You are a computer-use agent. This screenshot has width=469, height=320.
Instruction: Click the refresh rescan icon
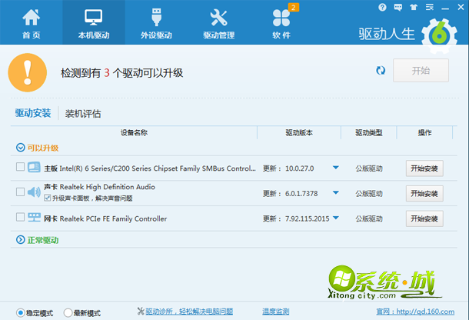point(381,71)
